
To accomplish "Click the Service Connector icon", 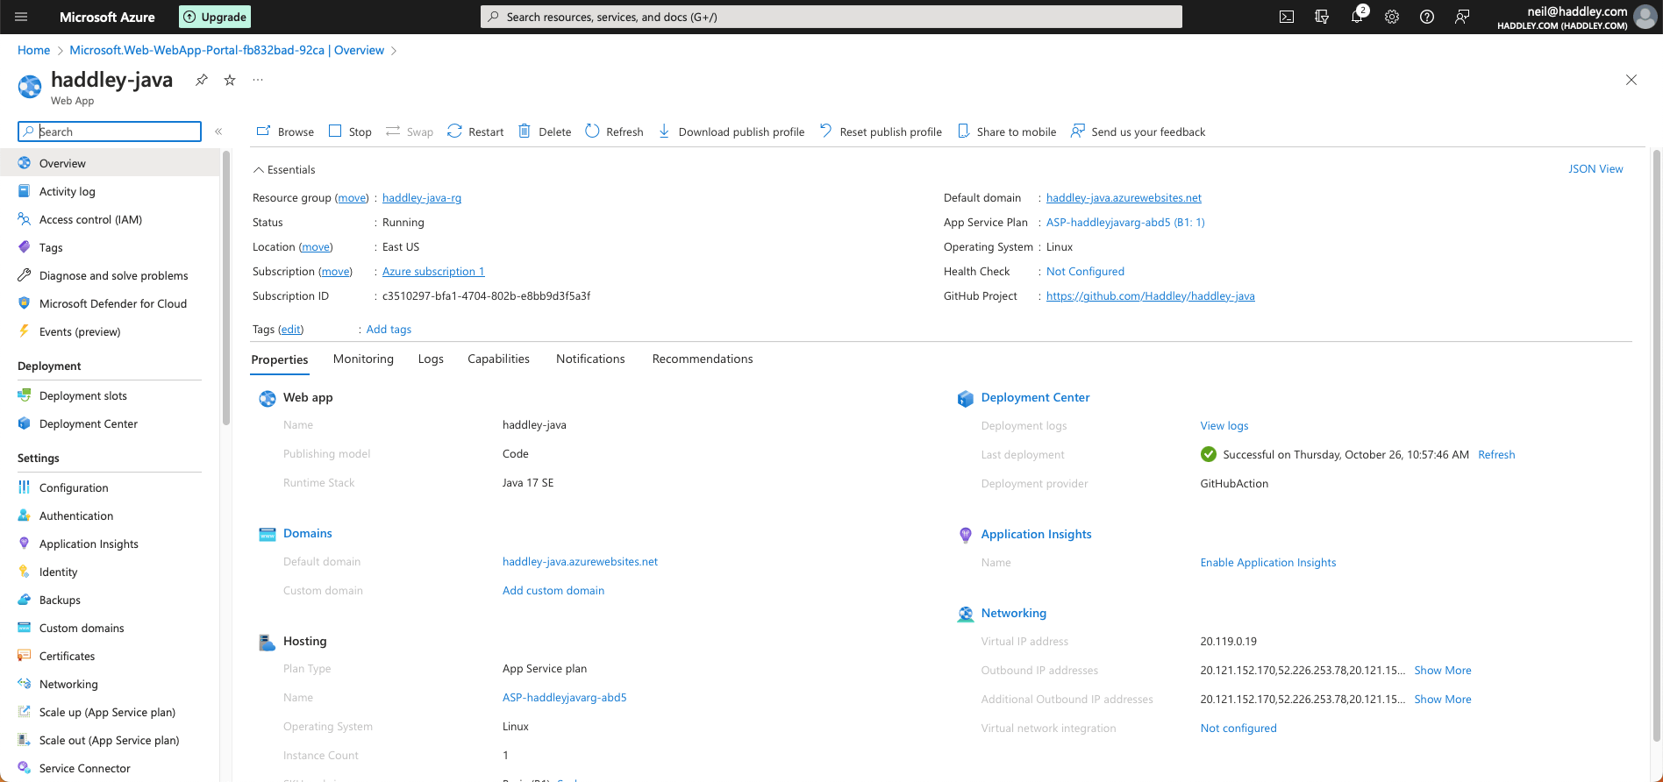I will [x=25, y=768].
